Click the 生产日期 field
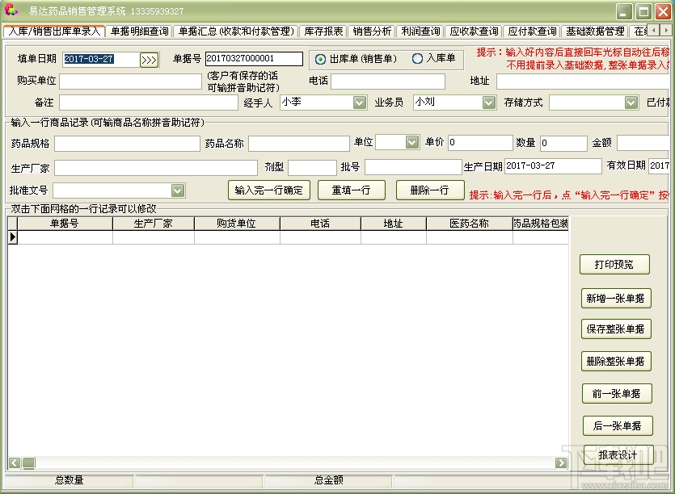The width and height of the screenshot is (675, 494). pos(553,166)
